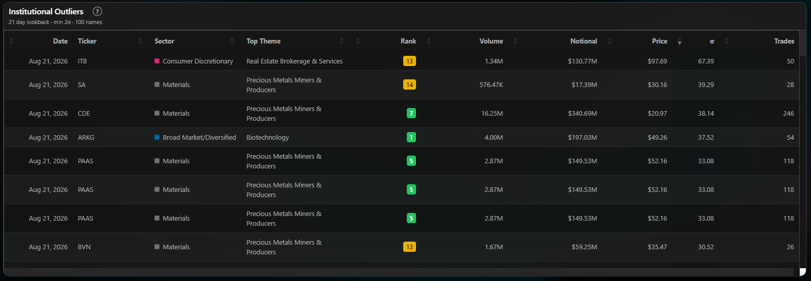Click the Biotechnology theme cell
The height and width of the screenshot is (281, 811).
[x=267, y=137]
